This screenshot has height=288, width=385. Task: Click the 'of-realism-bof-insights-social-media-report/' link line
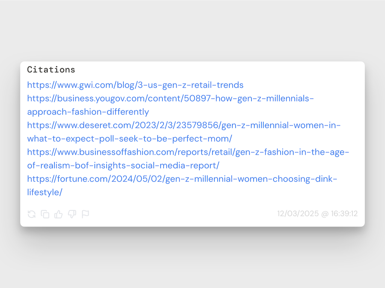coord(123,165)
